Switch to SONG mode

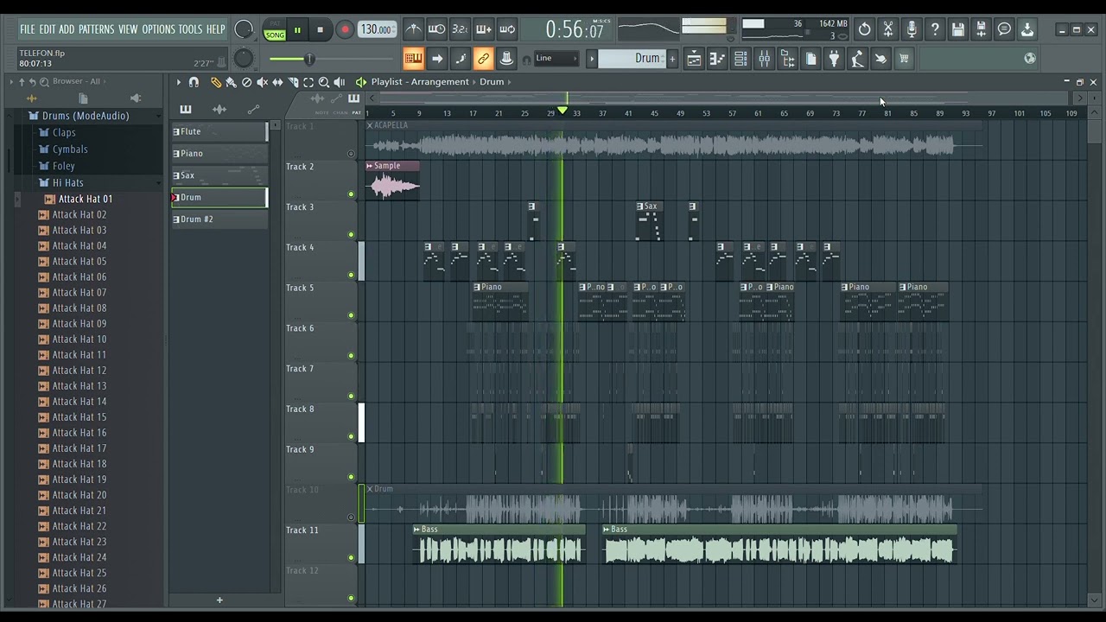(x=275, y=35)
